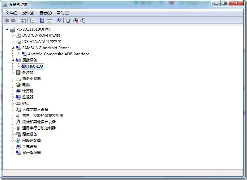Click Scan for hardware changes icon
Screen dimensions: 247x180
[59, 21]
